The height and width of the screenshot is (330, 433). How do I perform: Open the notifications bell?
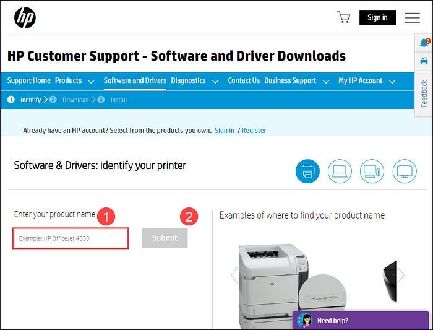tap(424, 43)
